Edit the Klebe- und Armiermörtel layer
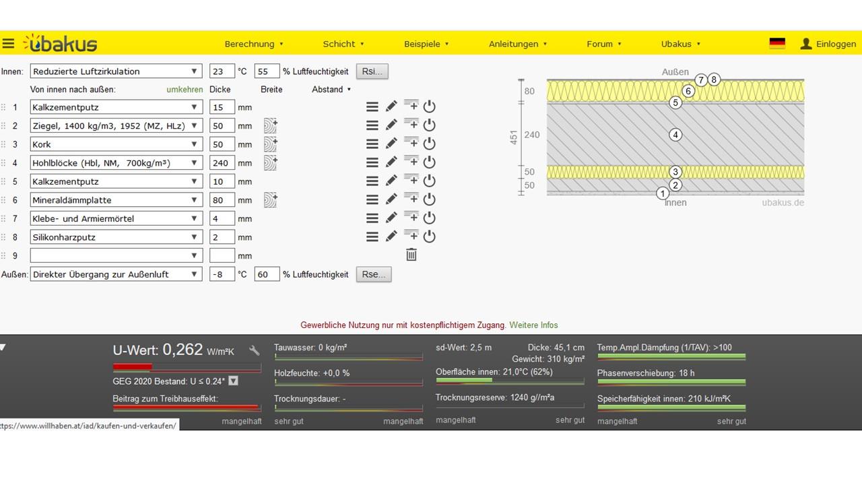Image resolution: width=862 pixels, height=485 pixels. pos(391,218)
